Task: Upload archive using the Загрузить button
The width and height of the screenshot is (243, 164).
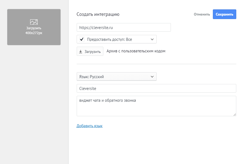Action: [90, 51]
